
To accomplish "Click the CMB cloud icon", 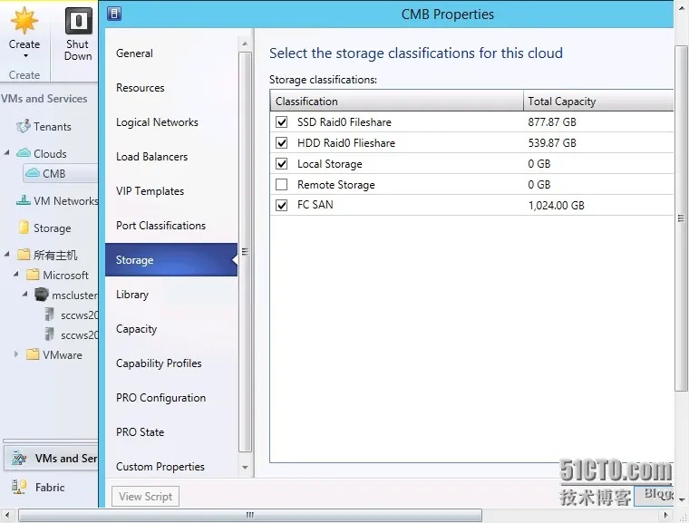I will 33,173.
